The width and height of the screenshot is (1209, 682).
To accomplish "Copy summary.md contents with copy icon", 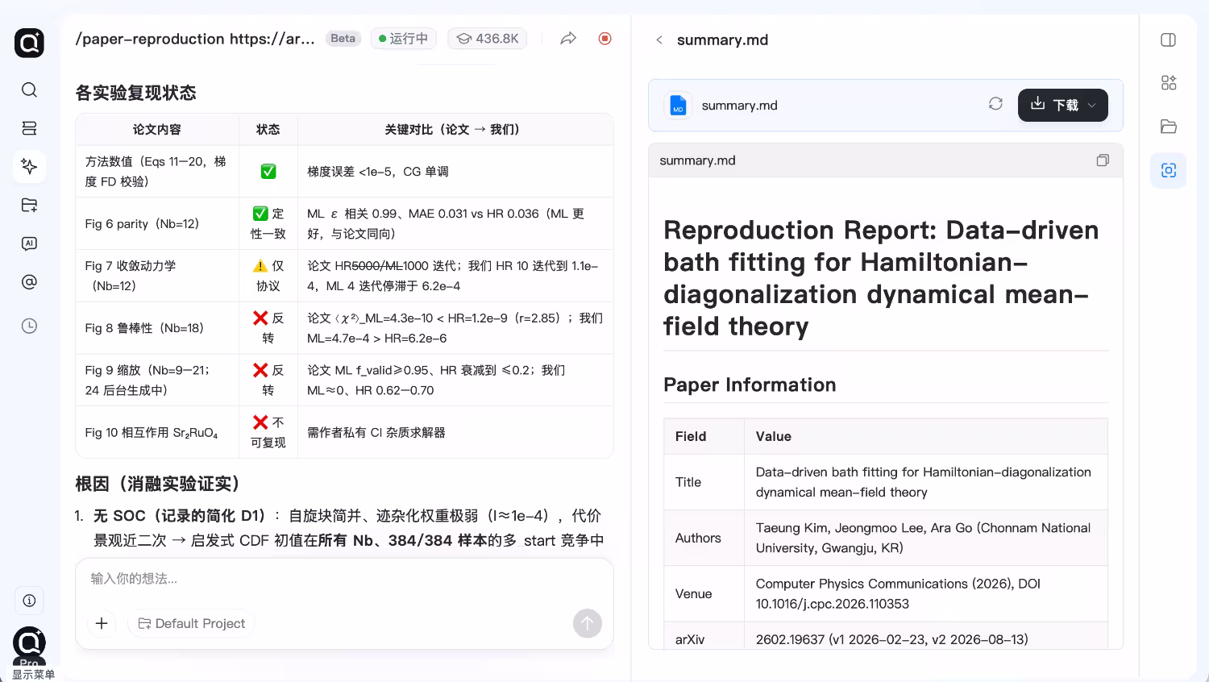I will (x=1103, y=160).
